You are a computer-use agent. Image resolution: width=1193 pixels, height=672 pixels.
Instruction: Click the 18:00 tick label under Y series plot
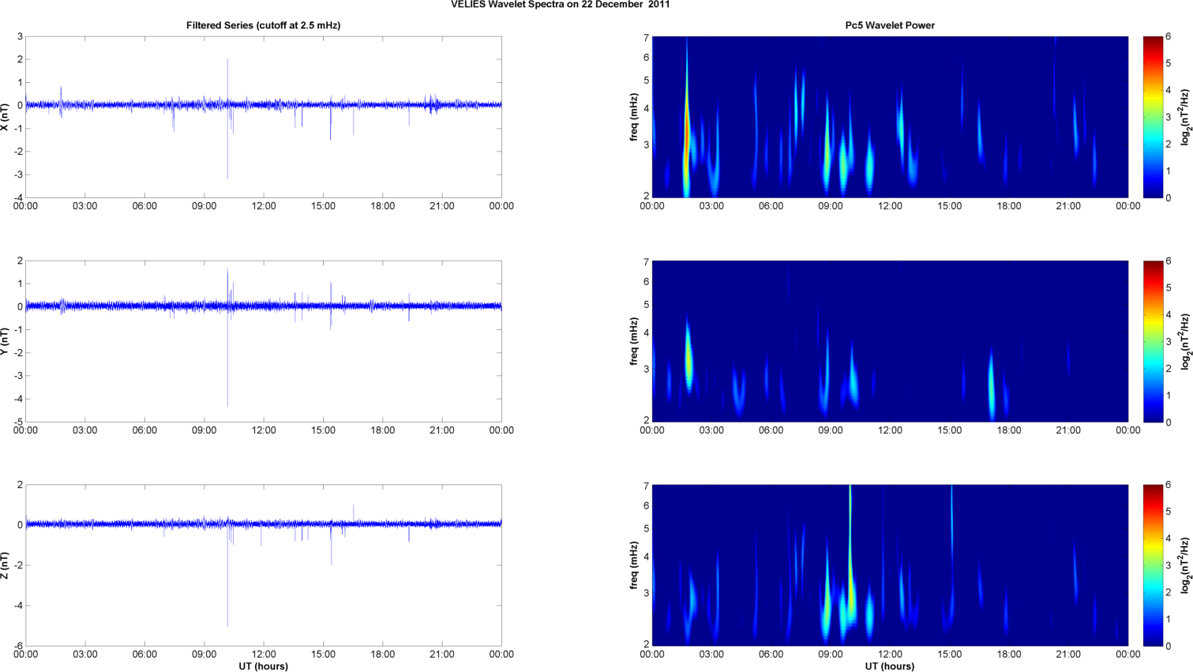(382, 430)
